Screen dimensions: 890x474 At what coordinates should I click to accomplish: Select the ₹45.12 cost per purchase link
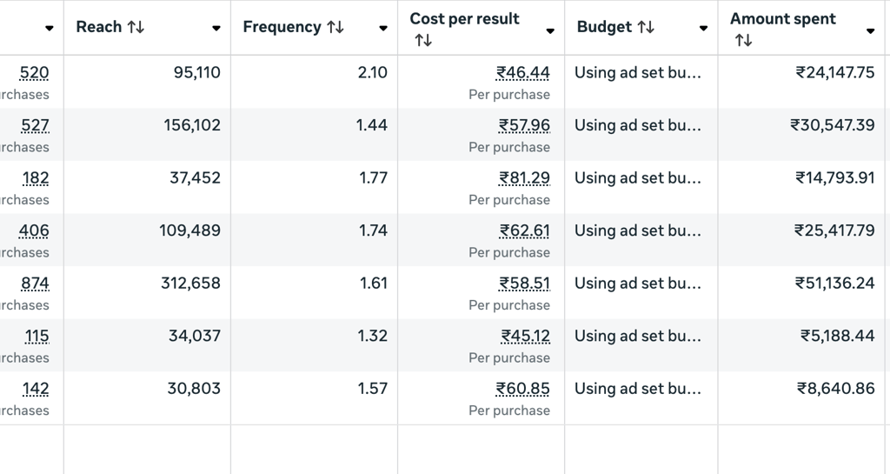(x=525, y=337)
